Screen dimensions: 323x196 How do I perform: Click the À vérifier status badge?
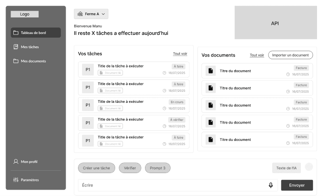[177, 120]
